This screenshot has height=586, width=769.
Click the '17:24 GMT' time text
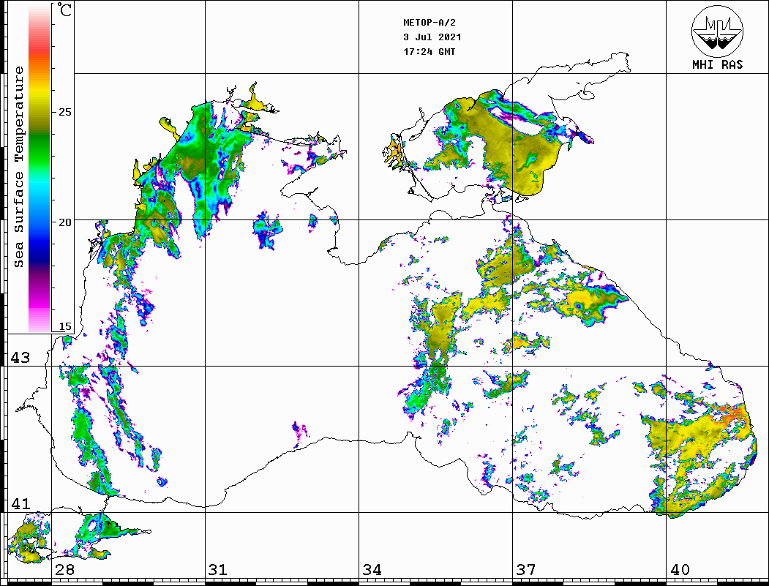[x=429, y=51]
